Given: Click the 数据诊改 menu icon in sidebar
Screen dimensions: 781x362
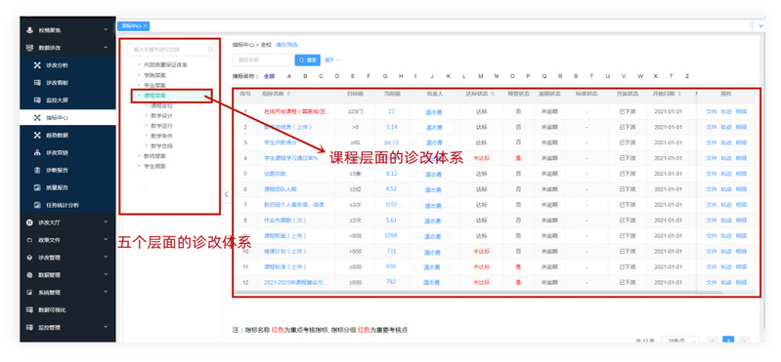Looking at the screenshot, I should click(29, 48).
